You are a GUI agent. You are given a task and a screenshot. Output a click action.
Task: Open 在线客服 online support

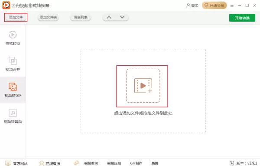(x=50, y=164)
